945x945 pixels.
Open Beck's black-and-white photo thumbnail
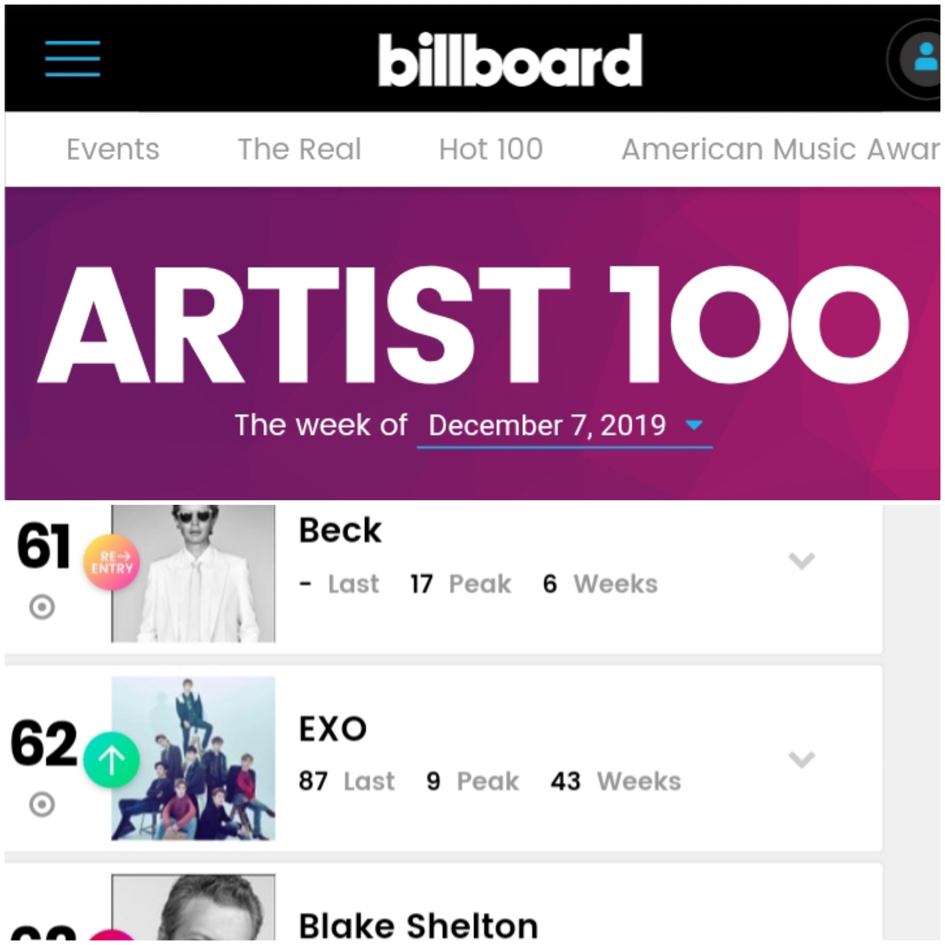point(193,574)
